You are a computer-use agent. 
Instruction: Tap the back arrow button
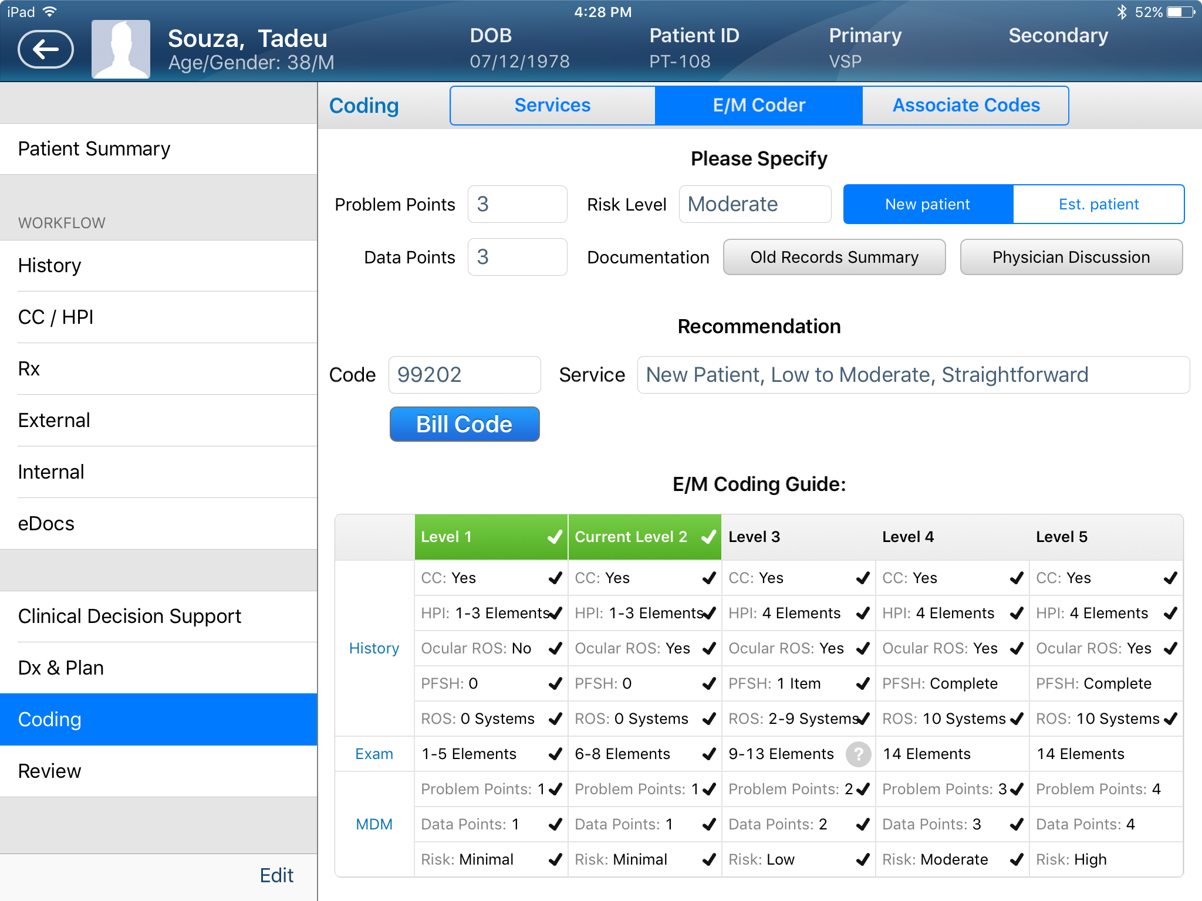[x=46, y=49]
